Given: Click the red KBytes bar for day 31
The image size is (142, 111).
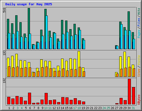Looking at the screenshot, I should coord(133,96).
